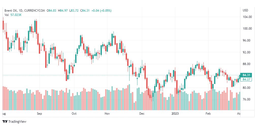Click the TradingView logo icon
This screenshot has height=126, width=257.
click(x=5, y=122)
